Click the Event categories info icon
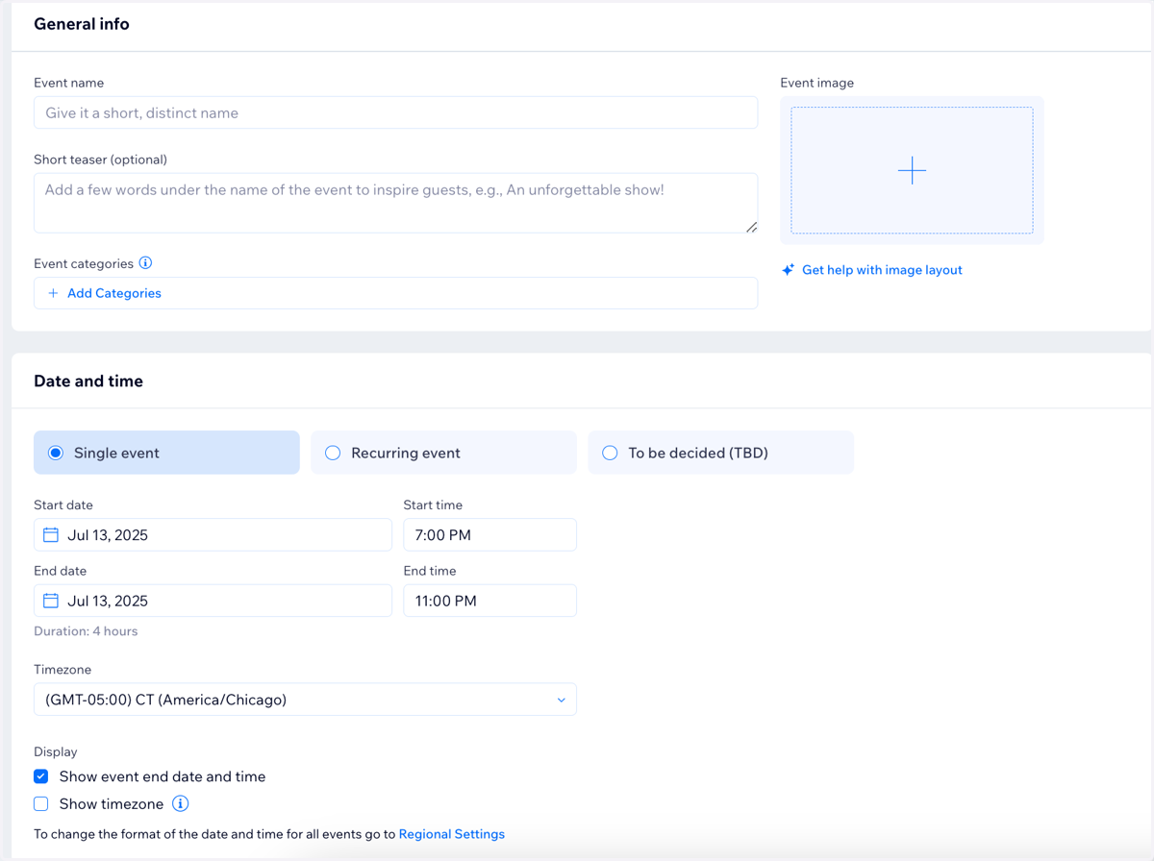1154x861 pixels. [x=145, y=262]
